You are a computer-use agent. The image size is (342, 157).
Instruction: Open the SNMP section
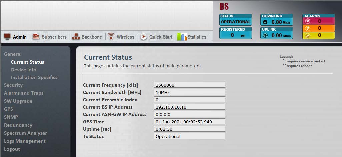pos(11,117)
